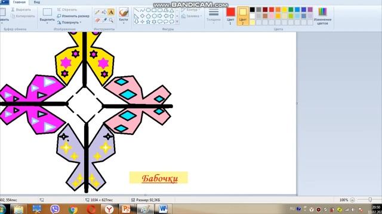Select the Pencil tool
This screenshot has width=382, height=214.
[97, 12]
